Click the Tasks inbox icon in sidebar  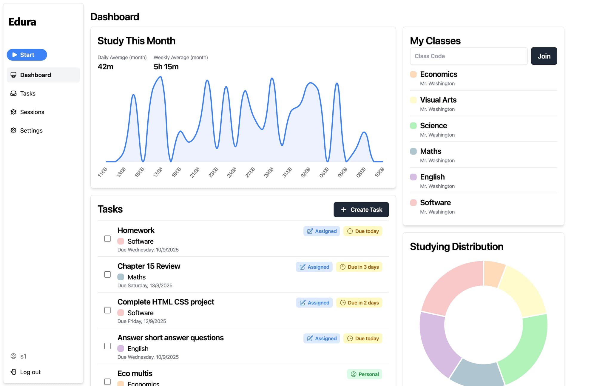[x=13, y=93]
